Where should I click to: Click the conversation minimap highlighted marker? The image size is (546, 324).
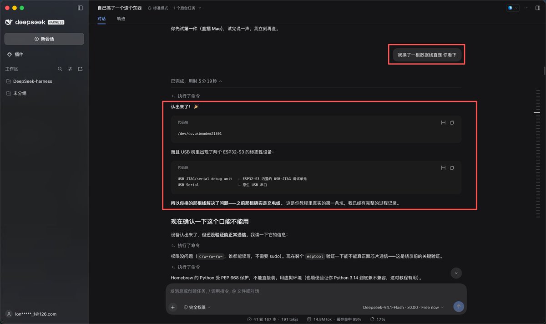pos(537,112)
